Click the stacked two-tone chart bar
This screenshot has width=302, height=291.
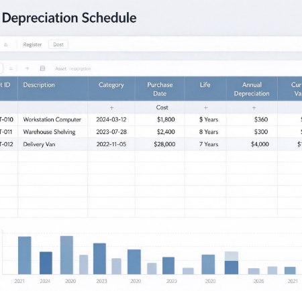click(x=232, y=263)
